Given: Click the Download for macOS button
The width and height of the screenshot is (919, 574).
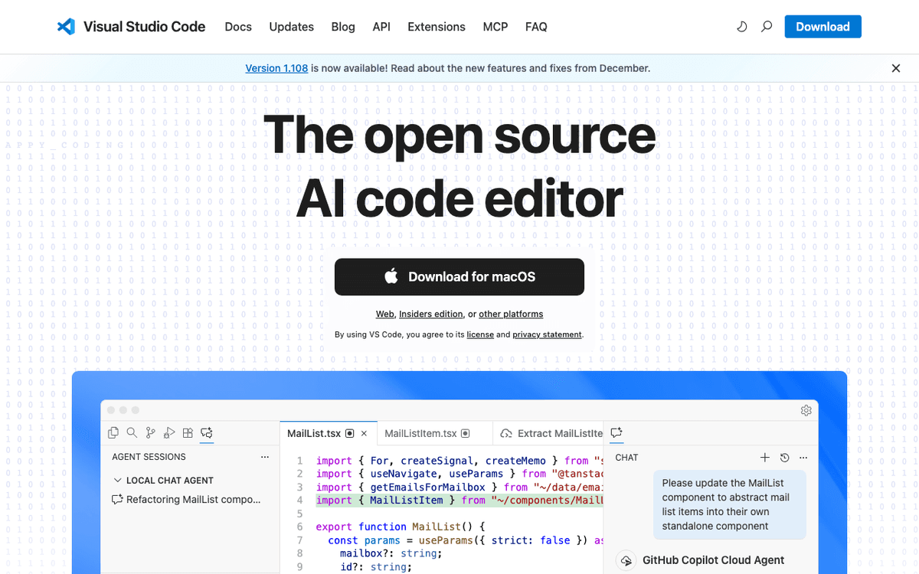Looking at the screenshot, I should click(x=459, y=277).
